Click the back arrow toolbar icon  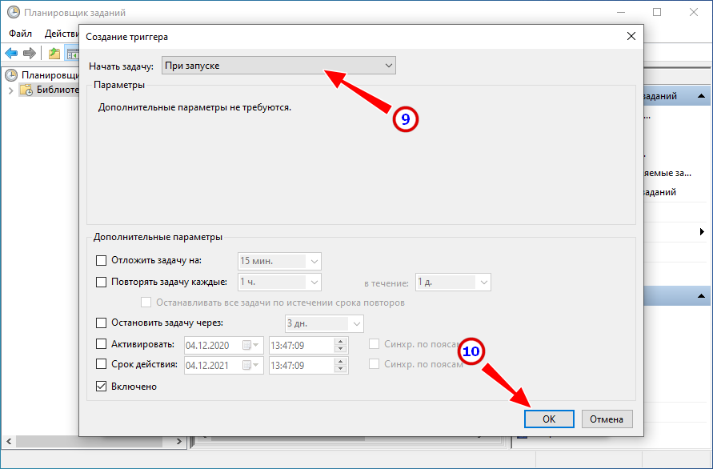pos(11,54)
